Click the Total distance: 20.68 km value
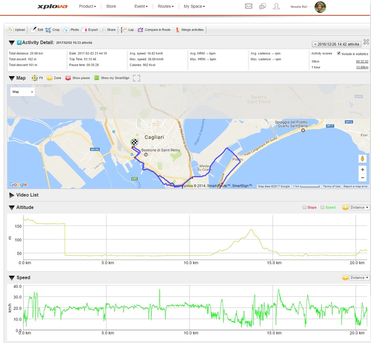The height and width of the screenshot is (343, 371). click(x=26, y=53)
